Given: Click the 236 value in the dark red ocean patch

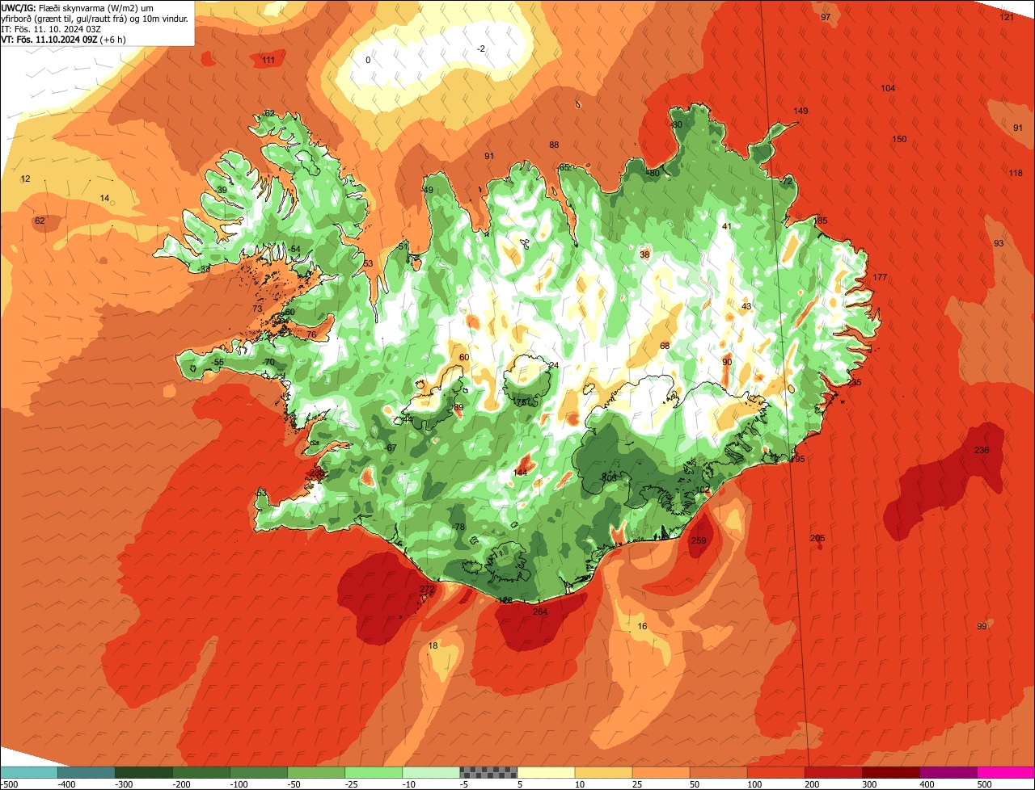Looking at the screenshot, I should (x=982, y=450).
